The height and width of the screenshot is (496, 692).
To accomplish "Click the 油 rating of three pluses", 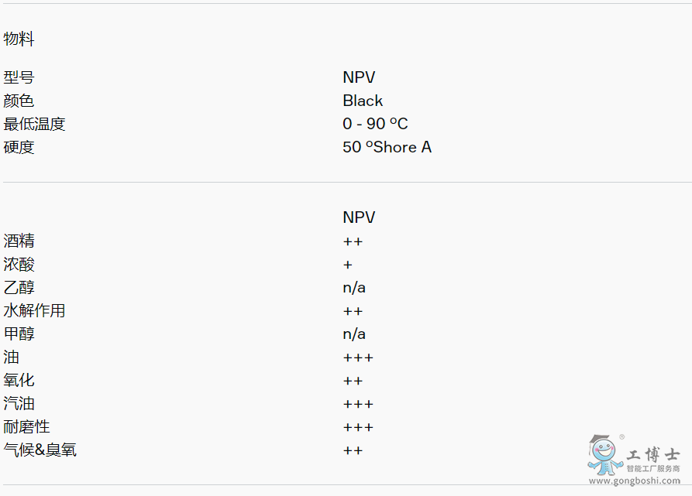I will click(358, 357).
